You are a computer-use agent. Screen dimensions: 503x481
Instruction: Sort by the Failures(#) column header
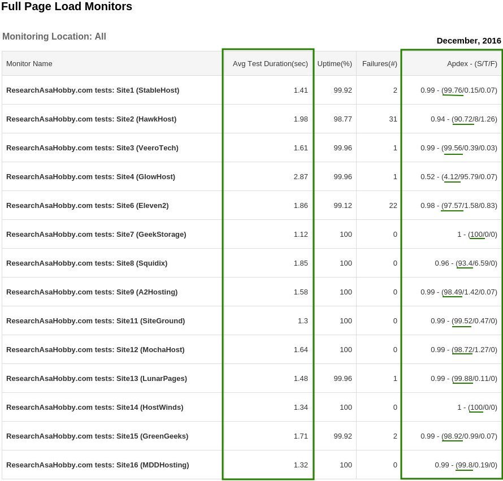click(x=379, y=63)
